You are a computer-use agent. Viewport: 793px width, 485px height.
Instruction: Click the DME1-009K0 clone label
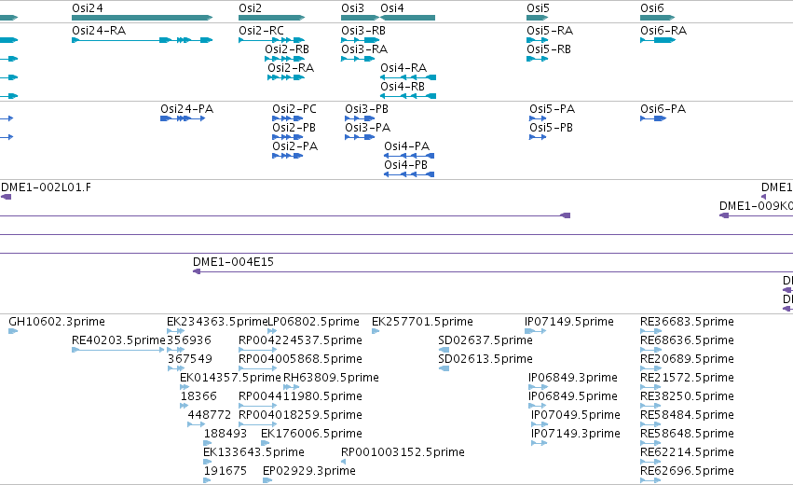(x=756, y=206)
